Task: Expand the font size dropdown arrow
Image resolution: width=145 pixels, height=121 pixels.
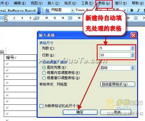Action: pyautogui.click(x=125, y=10)
